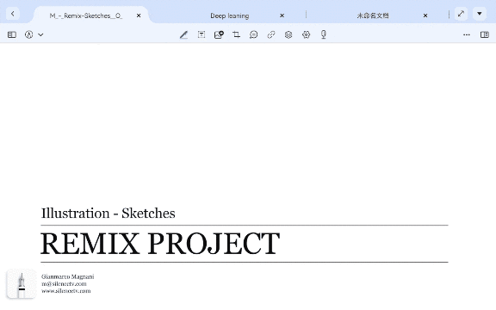Viewport: 496px width, 310px height.
Task: Close the Deep leaning tab
Action: (x=282, y=15)
